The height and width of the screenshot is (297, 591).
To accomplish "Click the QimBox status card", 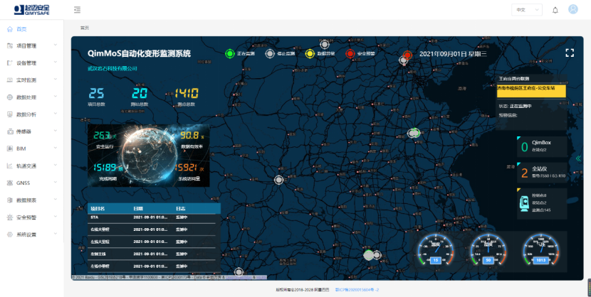I will coord(542,146).
